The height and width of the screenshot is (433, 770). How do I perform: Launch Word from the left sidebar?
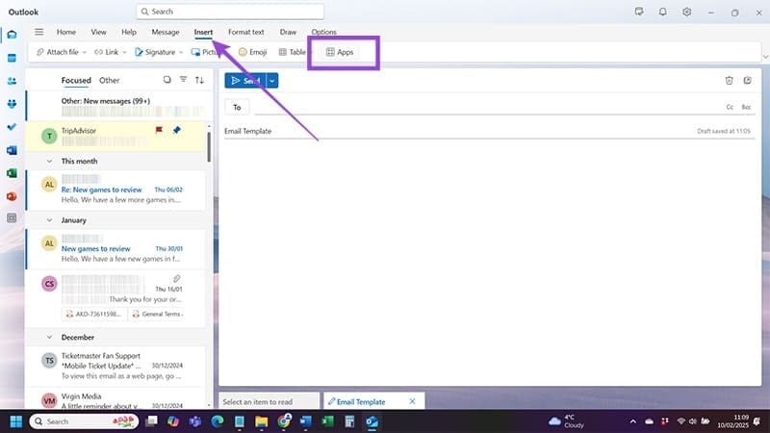pyautogui.click(x=12, y=150)
